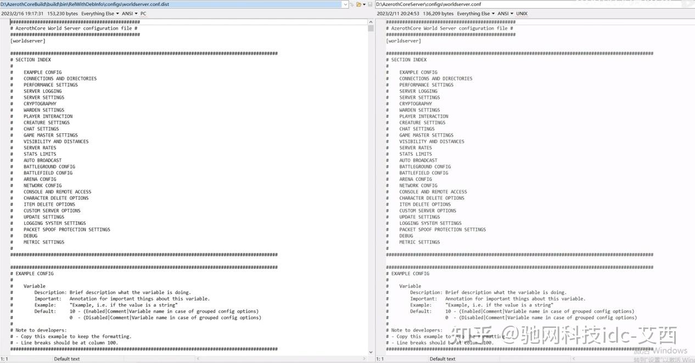The width and height of the screenshot is (695, 363).
Task: Open left pane ANSI encoding dropdown
Action: click(130, 13)
